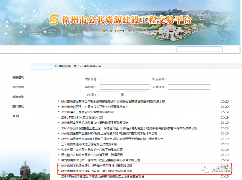Click 02-20 date of 转型大道工程 row
Viewport: 242px width, 180px height.
224,101
